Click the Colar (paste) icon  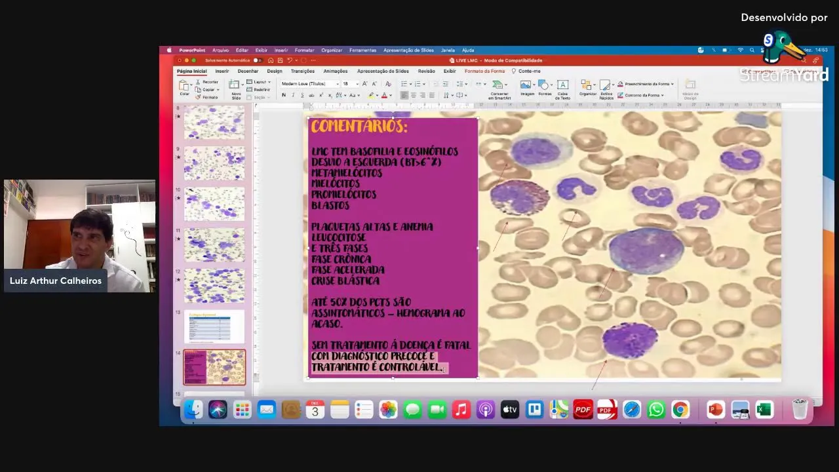(x=183, y=85)
